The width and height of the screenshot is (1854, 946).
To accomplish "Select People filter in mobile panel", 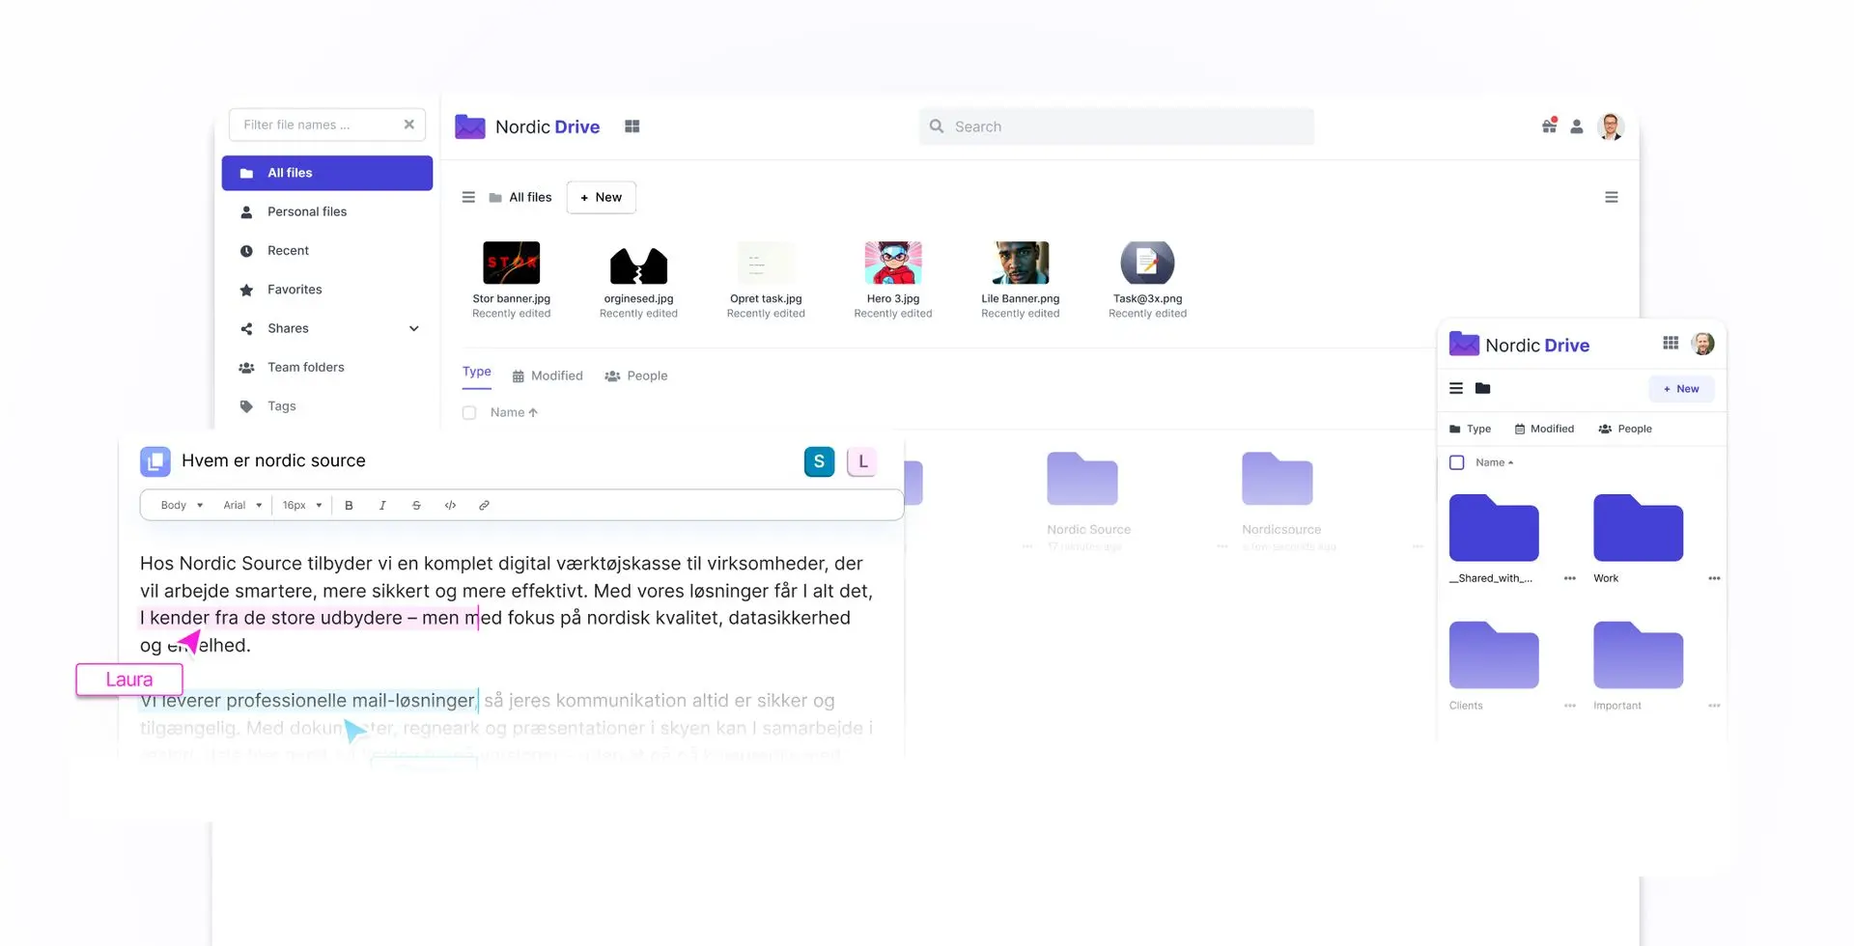I will click(1625, 429).
